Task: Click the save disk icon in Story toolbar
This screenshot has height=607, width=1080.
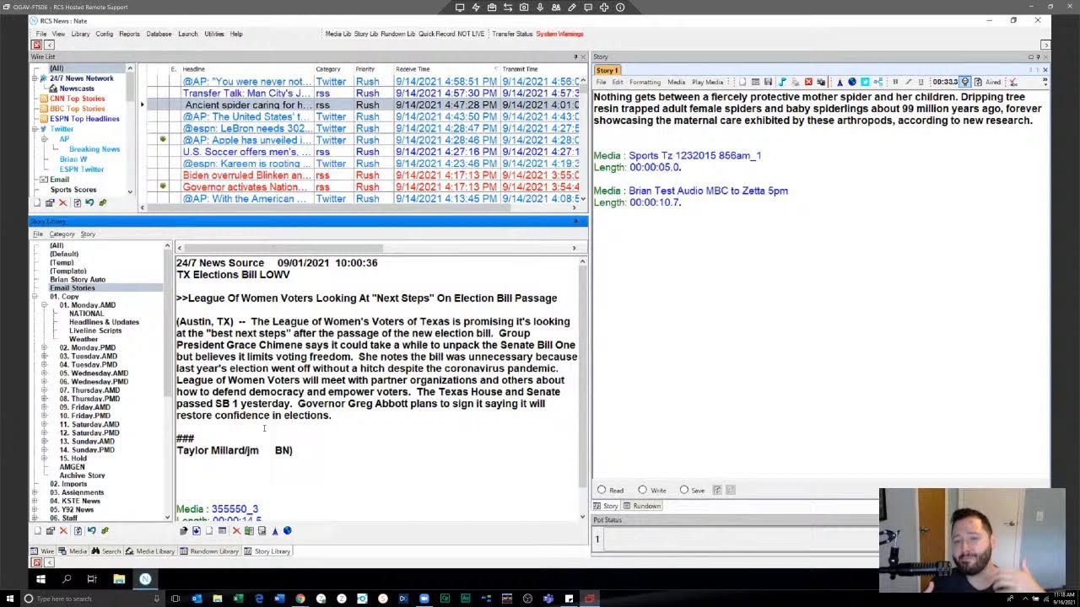Action: (768, 82)
